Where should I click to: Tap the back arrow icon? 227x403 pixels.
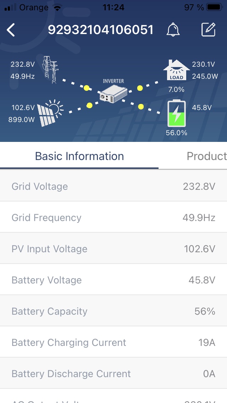point(11,30)
